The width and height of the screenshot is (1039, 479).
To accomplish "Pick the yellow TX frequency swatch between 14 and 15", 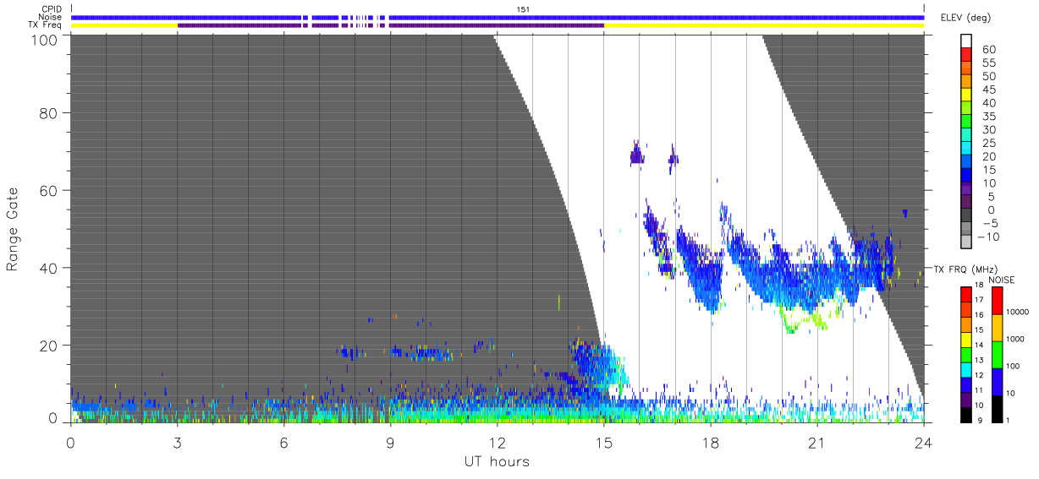I will click(x=965, y=340).
